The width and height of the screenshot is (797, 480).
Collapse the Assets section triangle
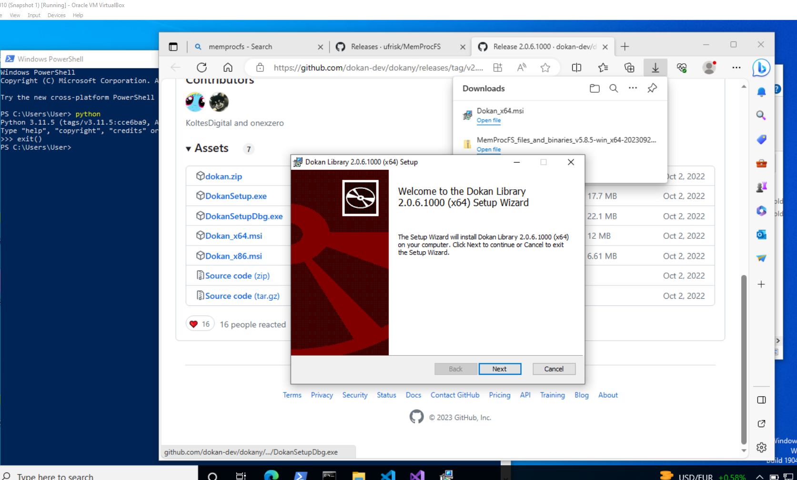tap(189, 149)
